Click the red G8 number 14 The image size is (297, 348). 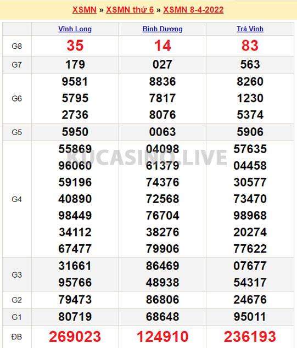(x=162, y=46)
